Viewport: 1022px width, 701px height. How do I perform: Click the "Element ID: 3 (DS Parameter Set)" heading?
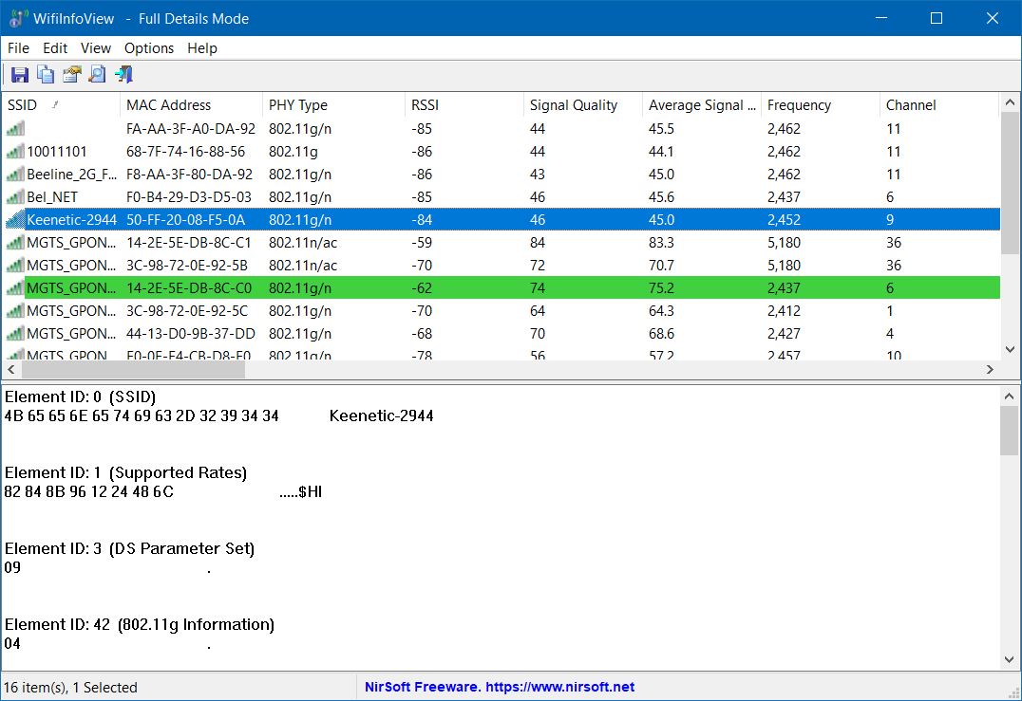(x=130, y=548)
